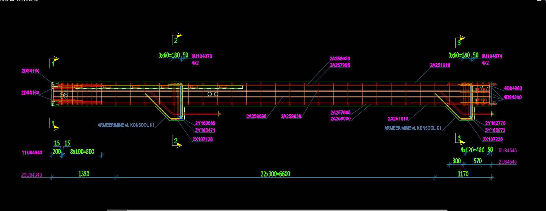
Task: Click the horizontal scrollbar at the bottom
Action: tap(277, 210)
